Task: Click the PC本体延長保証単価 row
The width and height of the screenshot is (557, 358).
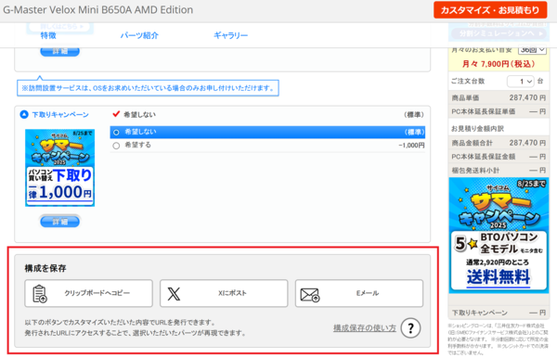Action: pos(499,111)
